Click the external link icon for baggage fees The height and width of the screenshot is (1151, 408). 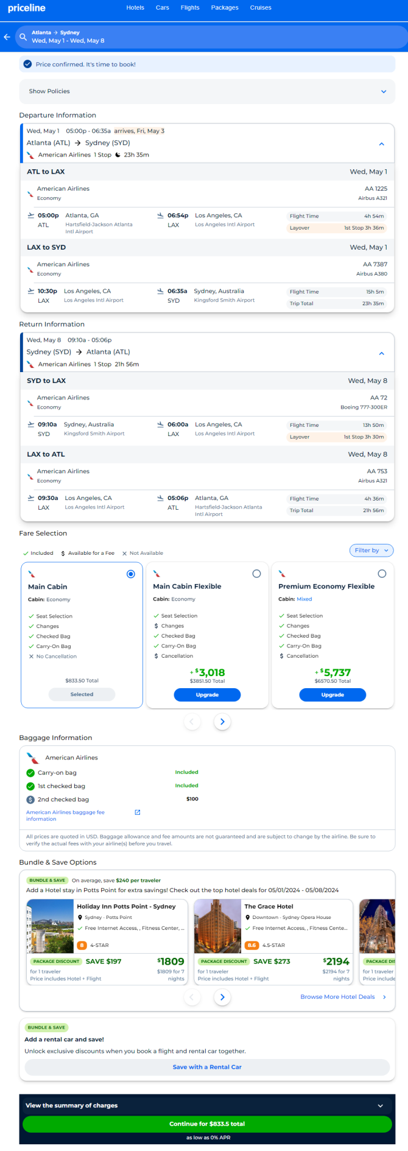[138, 812]
